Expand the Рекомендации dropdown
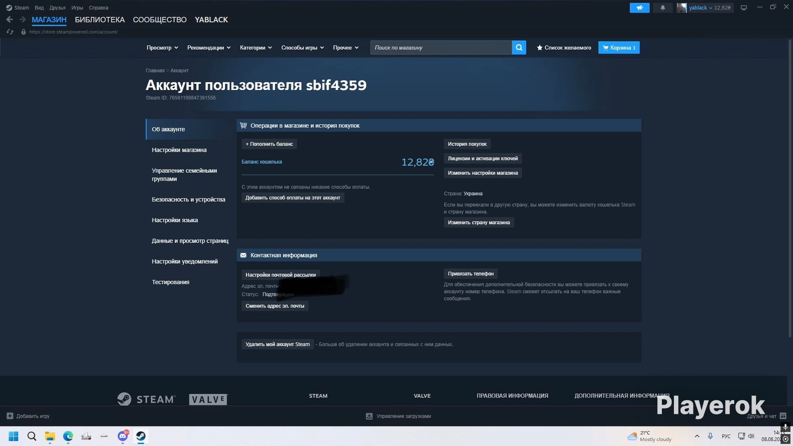The height and width of the screenshot is (446, 793). 209,48
